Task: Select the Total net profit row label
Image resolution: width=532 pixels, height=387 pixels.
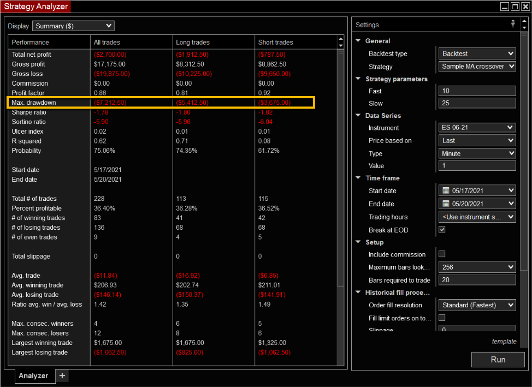Action: click(31, 54)
